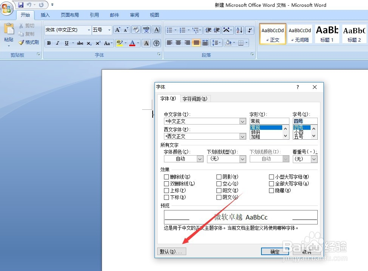
Task: Apply strikethrough from the ribbon font group
Action: (80, 43)
